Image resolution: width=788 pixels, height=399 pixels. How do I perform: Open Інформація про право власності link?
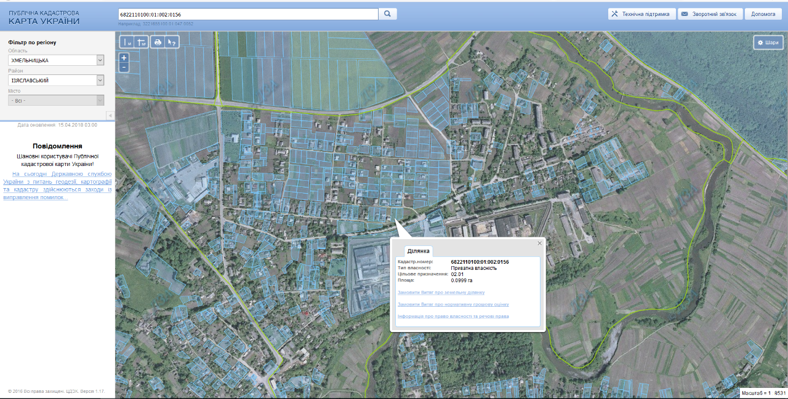pyautogui.click(x=453, y=317)
